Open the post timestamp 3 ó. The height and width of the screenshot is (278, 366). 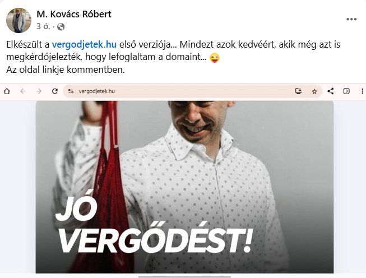(43, 26)
